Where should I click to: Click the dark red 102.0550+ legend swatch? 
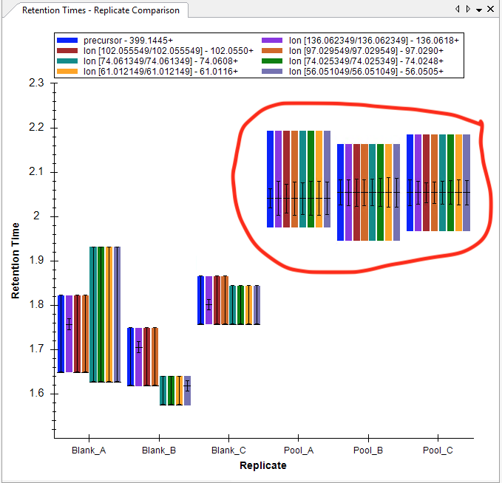coord(68,50)
